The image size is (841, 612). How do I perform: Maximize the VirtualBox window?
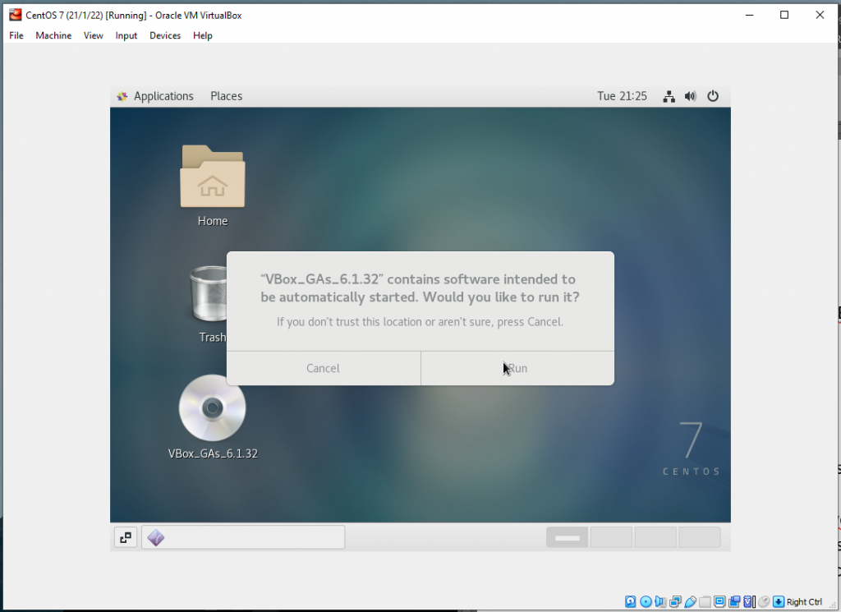pos(784,15)
